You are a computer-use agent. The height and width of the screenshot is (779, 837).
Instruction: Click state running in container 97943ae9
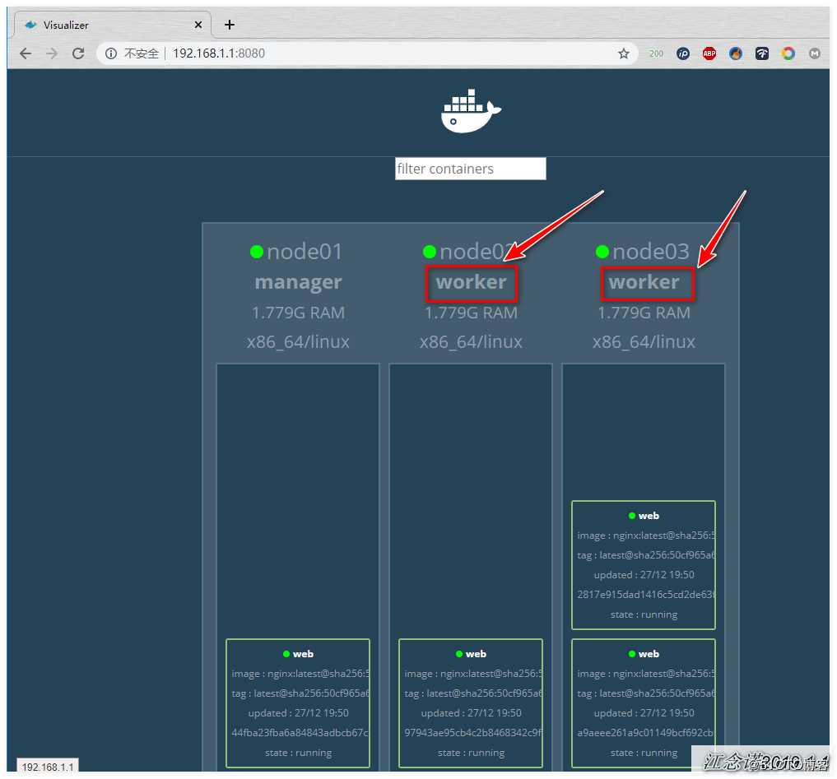pyautogui.click(x=471, y=753)
